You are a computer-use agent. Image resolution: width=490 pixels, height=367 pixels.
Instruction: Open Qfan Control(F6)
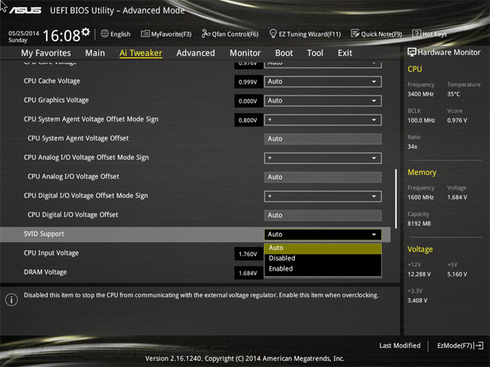coord(230,34)
